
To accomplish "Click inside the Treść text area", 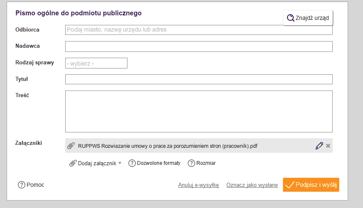I will [199, 111].
